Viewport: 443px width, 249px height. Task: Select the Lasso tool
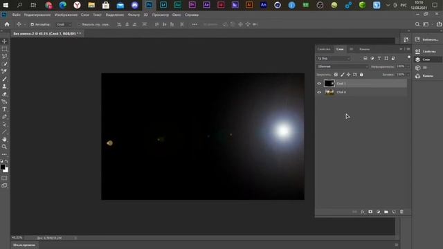(x=4, y=57)
